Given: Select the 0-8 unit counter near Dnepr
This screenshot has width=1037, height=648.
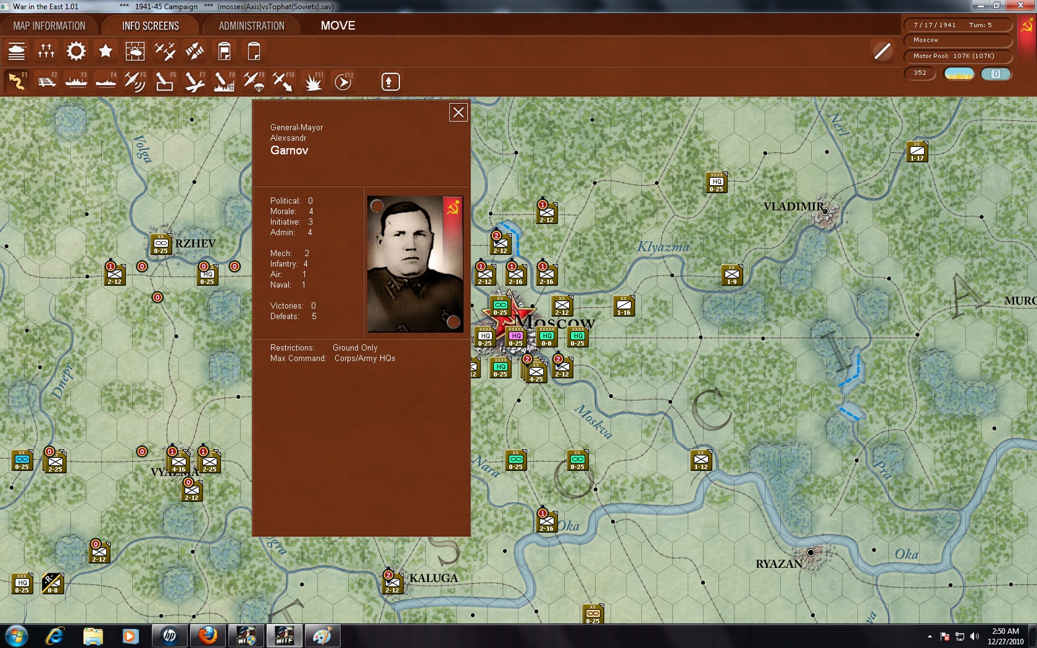Looking at the screenshot, I should (x=52, y=584).
